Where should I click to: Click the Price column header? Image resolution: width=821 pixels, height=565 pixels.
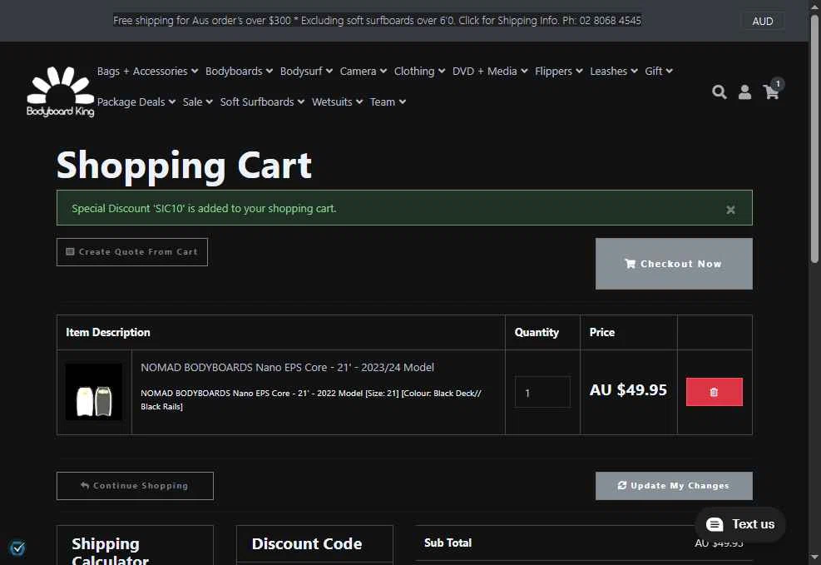602,333
